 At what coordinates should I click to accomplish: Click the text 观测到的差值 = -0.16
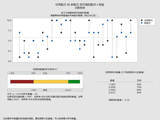(119, 100)
